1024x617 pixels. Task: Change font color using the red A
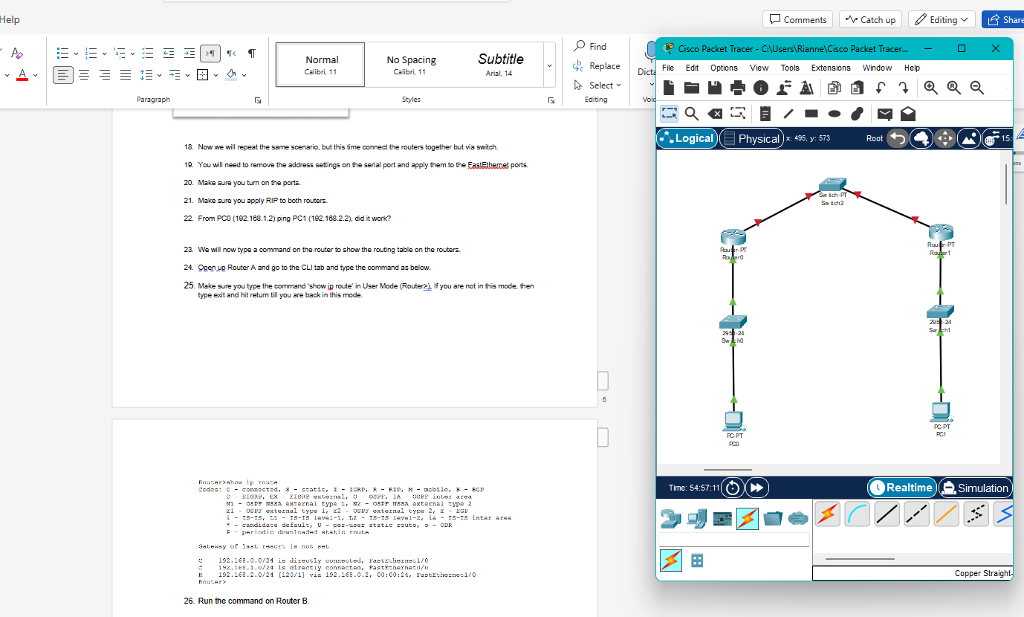tap(22, 75)
